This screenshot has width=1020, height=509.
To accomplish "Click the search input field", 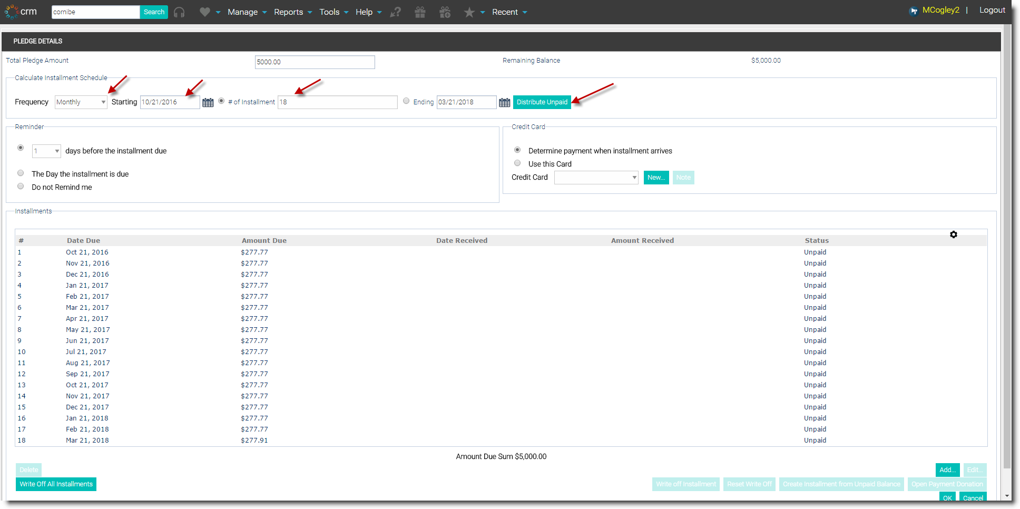I will click(95, 12).
